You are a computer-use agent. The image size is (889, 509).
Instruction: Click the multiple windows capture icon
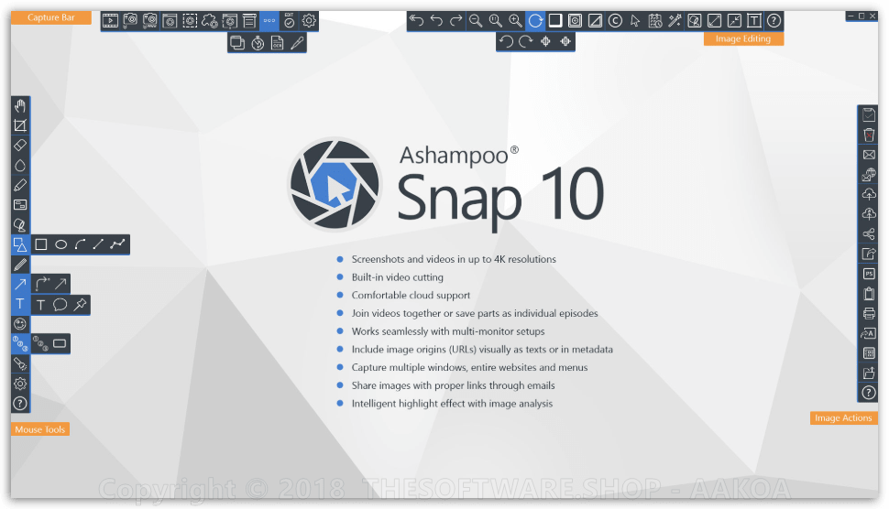point(237,43)
